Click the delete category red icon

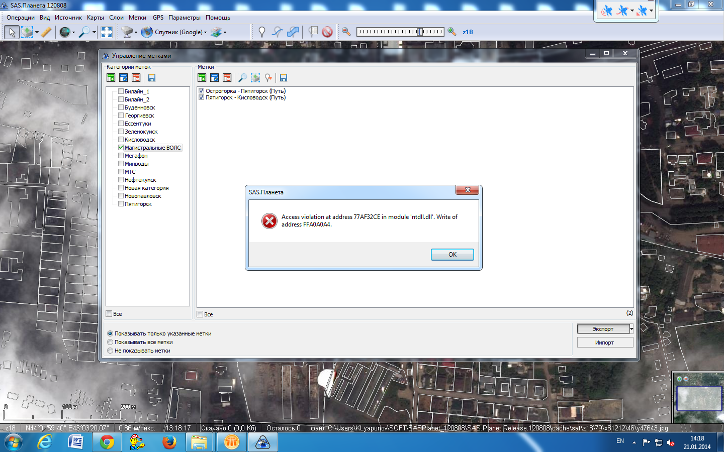coord(136,78)
